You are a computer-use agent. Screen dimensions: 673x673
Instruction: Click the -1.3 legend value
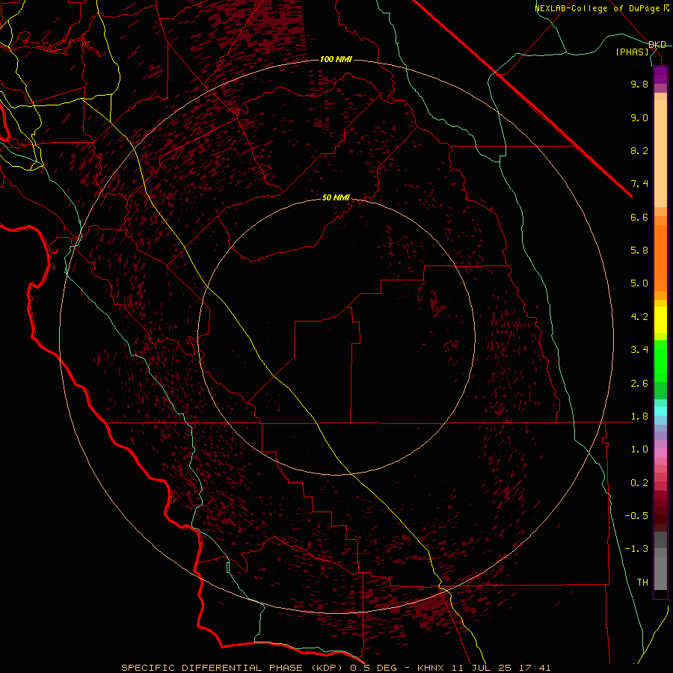click(636, 549)
